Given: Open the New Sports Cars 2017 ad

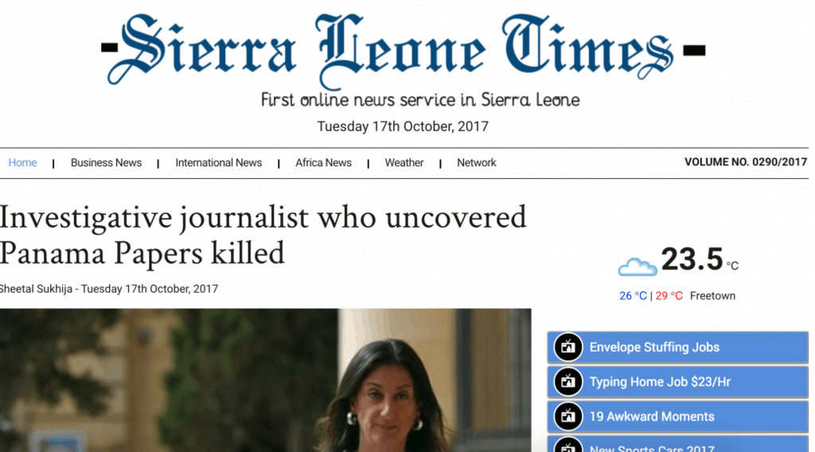Looking at the screenshot, I should (678, 444).
